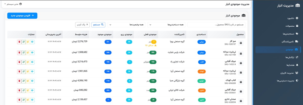Screen dimensions: 303x105
Task: Edit the میز کار SKU-528197 row
Action: click(x=28, y=42)
